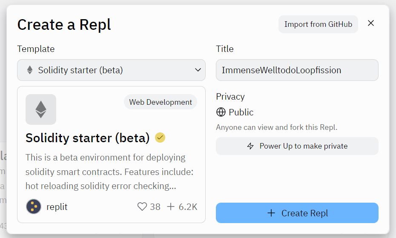396x238 pixels.
Task: Click the Ethereum icon in the Template dropdown
Action: [30, 70]
